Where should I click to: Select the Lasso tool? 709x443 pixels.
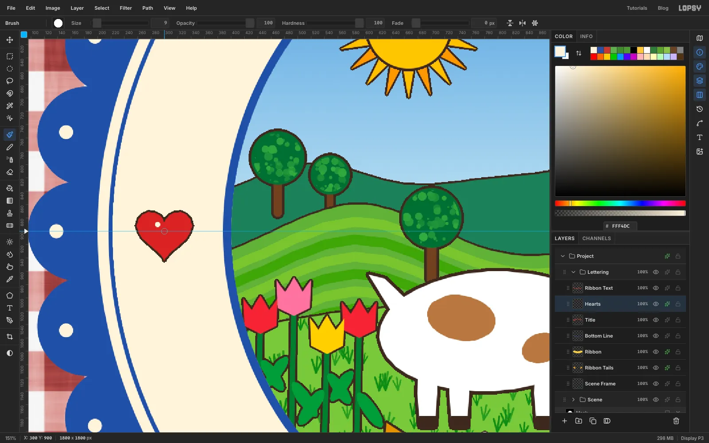pos(10,81)
